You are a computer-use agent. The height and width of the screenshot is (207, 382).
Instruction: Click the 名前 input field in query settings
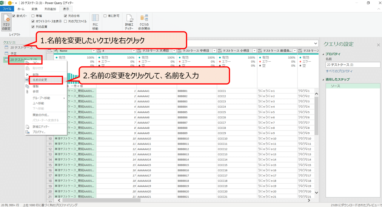[x=353, y=65]
